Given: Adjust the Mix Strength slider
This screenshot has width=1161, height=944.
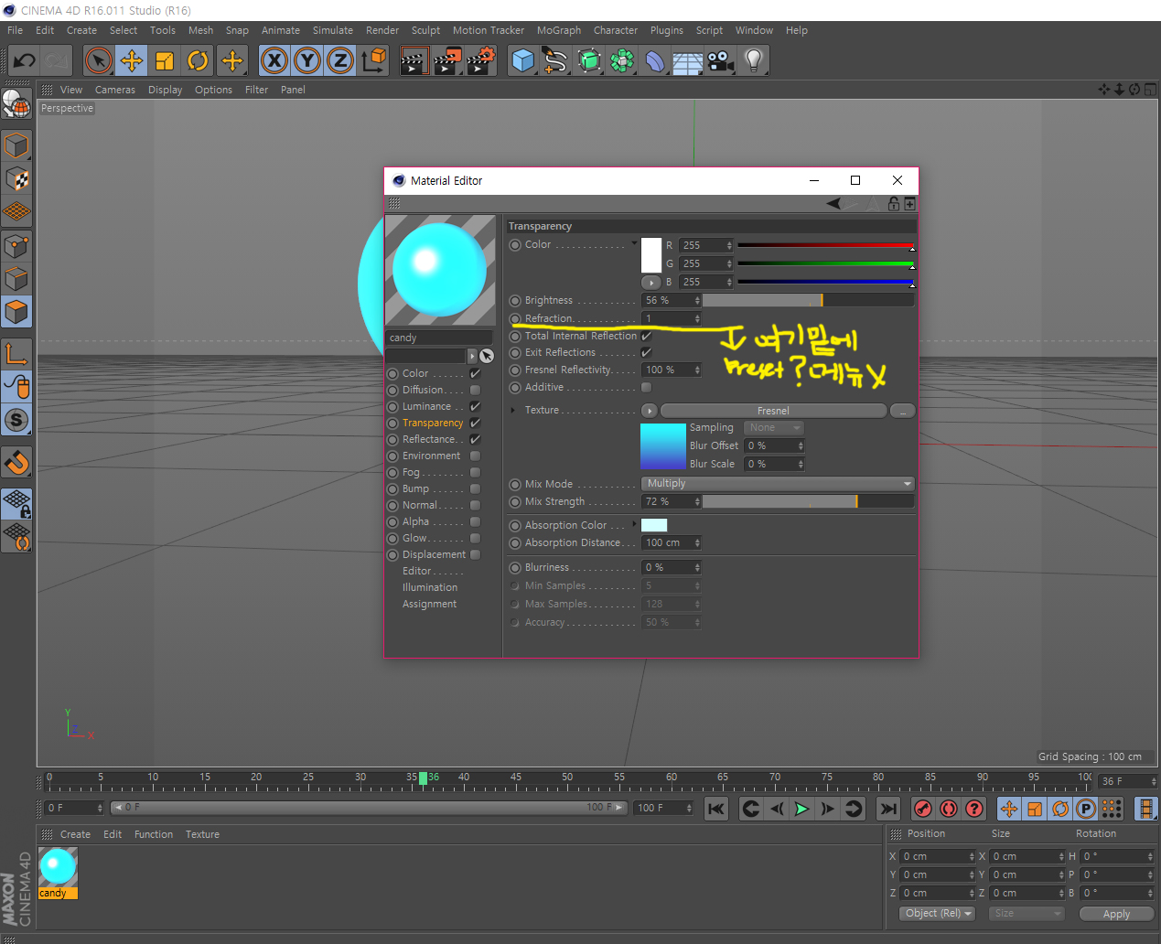Looking at the screenshot, I should [x=808, y=501].
